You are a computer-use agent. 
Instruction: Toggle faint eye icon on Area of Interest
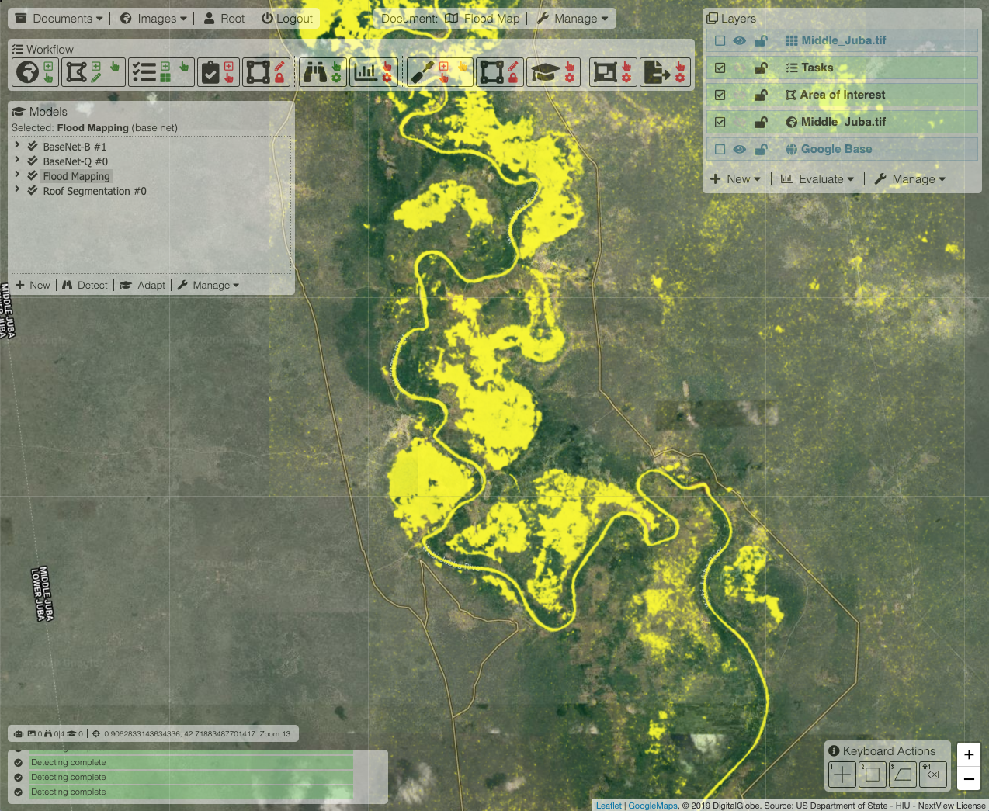[740, 95]
